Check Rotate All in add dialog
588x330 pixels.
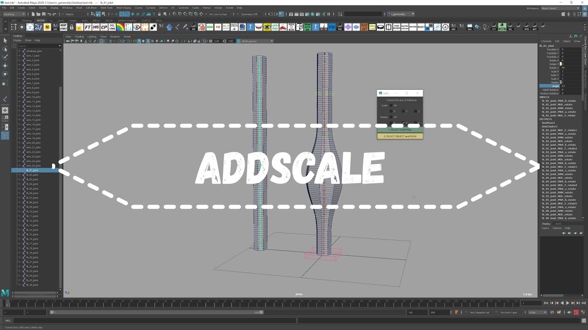391,117
